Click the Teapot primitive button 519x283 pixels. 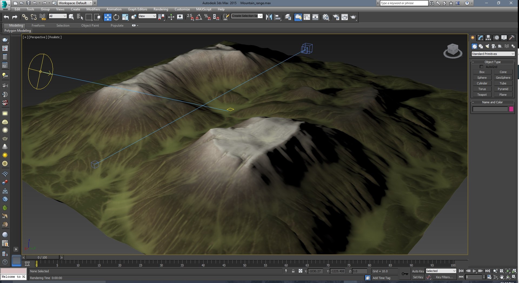point(482,95)
